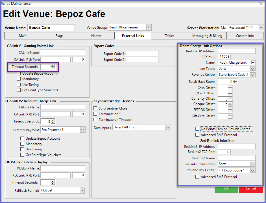Tick Mandatory under CALink #2 Account Charge

coord(22,144)
